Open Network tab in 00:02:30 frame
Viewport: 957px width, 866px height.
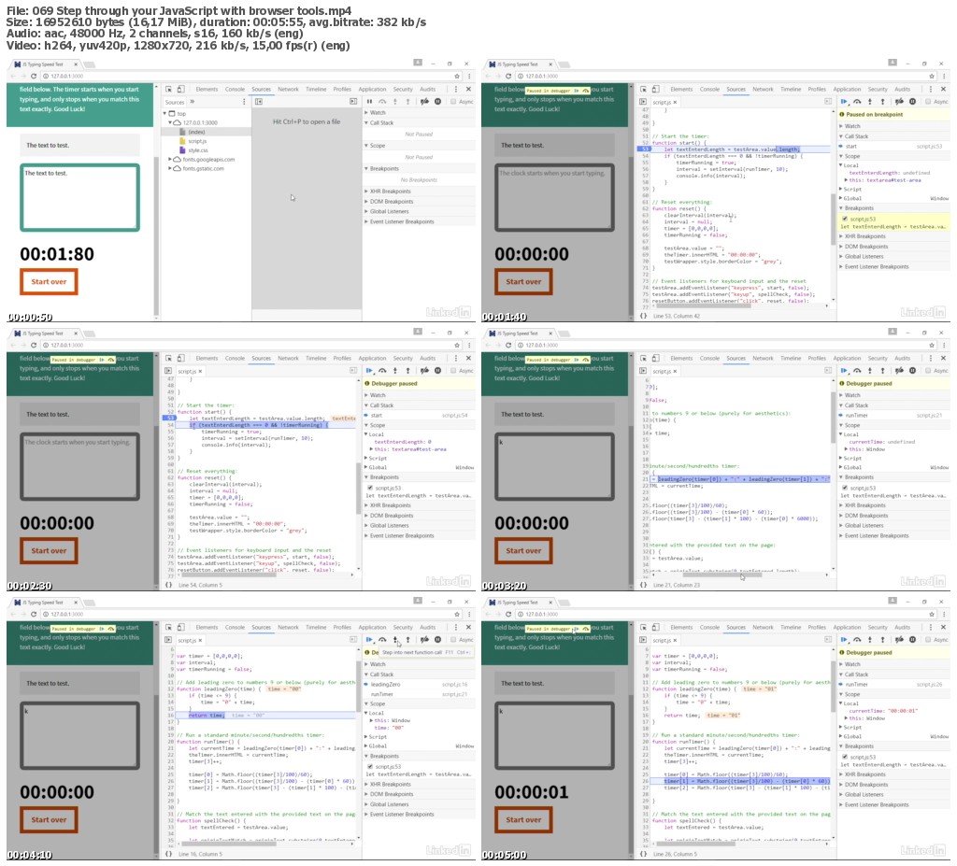pos(288,358)
